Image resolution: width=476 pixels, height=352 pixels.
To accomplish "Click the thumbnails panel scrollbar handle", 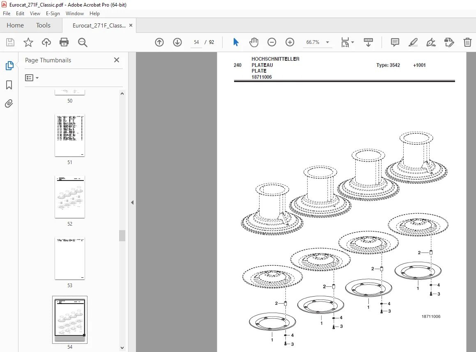I will coord(122,235).
